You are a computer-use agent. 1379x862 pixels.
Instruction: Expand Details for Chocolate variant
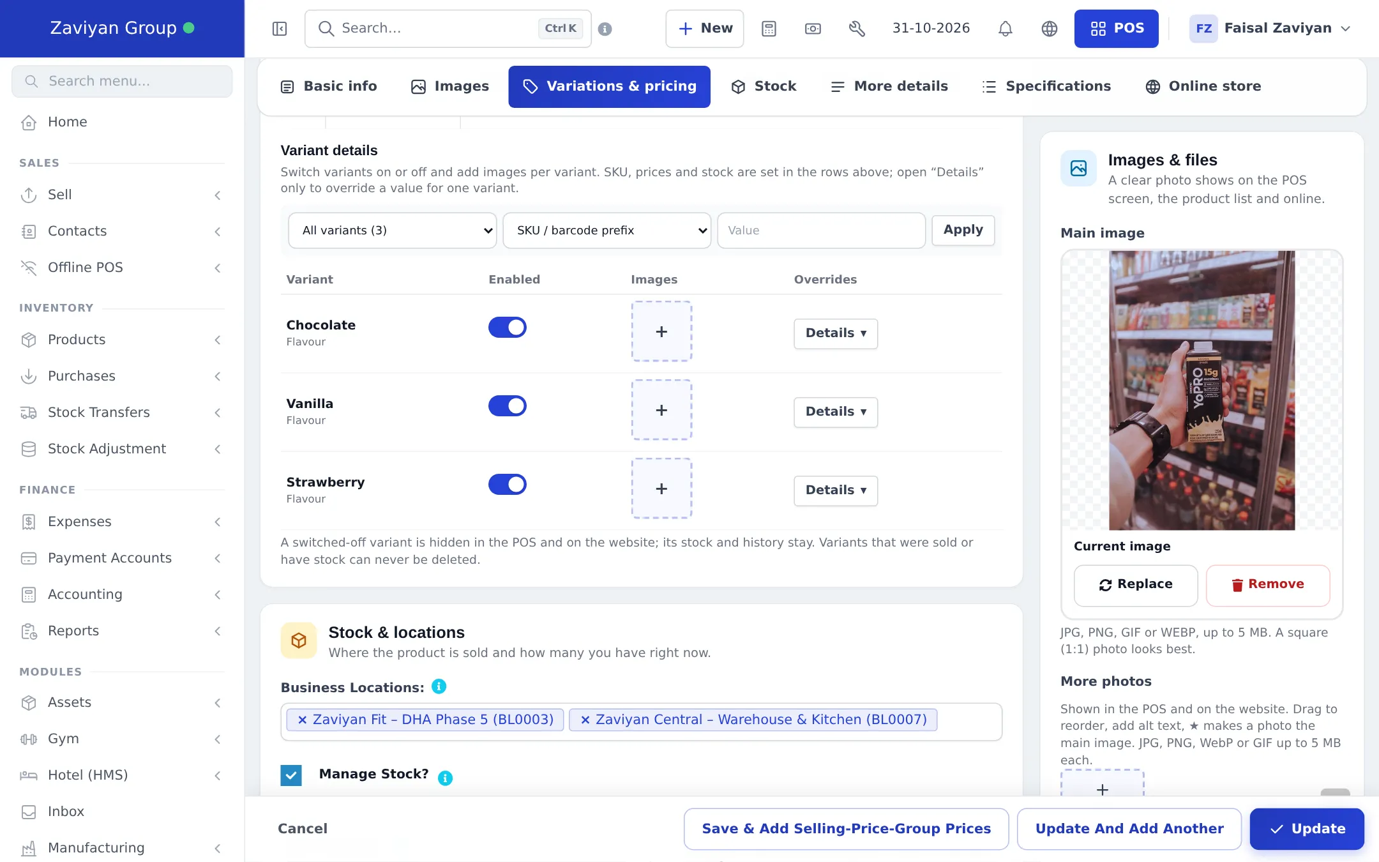836,333
